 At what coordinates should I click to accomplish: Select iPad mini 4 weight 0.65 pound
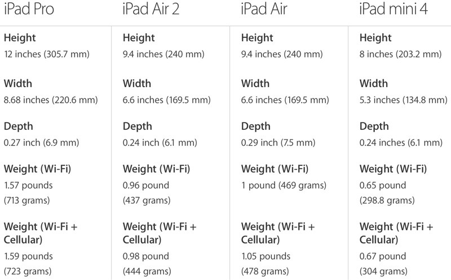point(382,185)
